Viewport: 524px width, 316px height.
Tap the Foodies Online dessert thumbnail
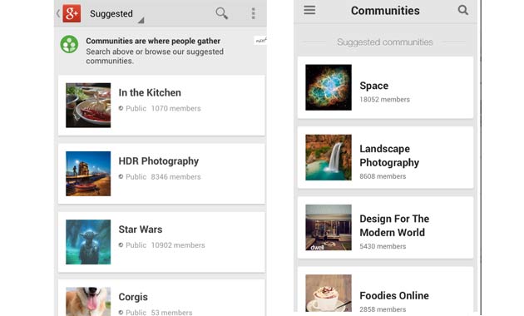click(x=329, y=294)
